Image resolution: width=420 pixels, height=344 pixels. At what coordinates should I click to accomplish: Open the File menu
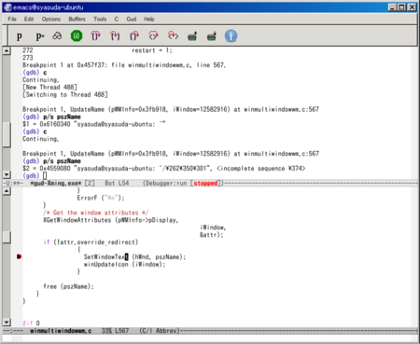(x=12, y=20)
